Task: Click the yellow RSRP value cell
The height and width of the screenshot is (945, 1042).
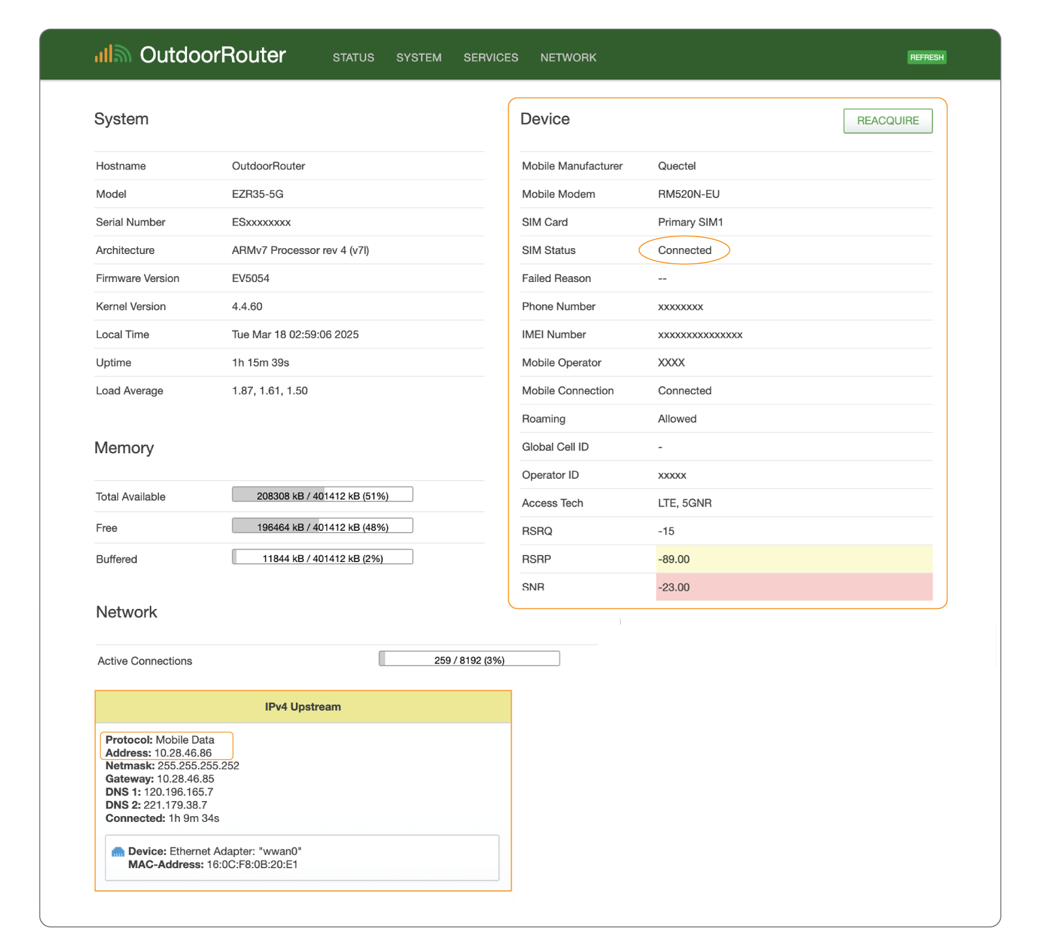Action: coord(793,559)
